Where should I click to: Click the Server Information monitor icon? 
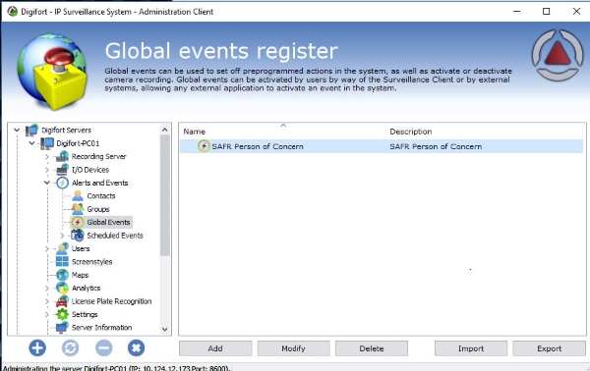[x=62, y=328]
